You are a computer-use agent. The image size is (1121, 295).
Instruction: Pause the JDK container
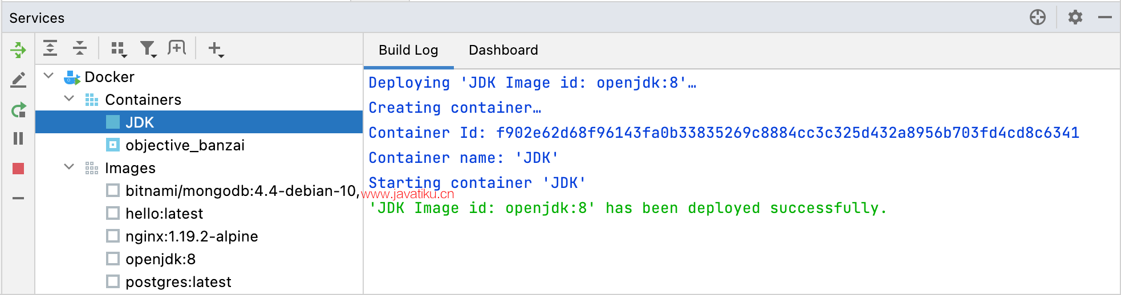18,138
